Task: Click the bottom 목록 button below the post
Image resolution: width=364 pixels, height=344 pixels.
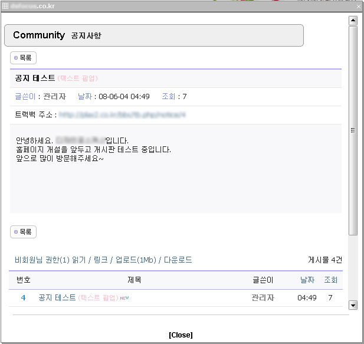Action: 24,232
